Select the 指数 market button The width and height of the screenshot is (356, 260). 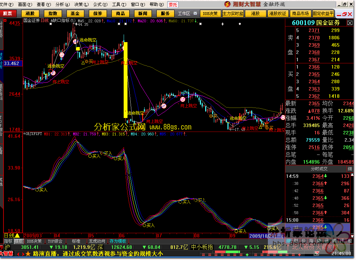[53, 14]
